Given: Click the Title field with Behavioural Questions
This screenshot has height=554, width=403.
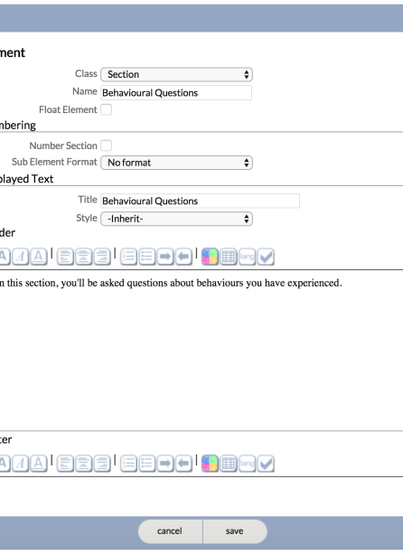Looking at the screenshot, I should (201, 201).
